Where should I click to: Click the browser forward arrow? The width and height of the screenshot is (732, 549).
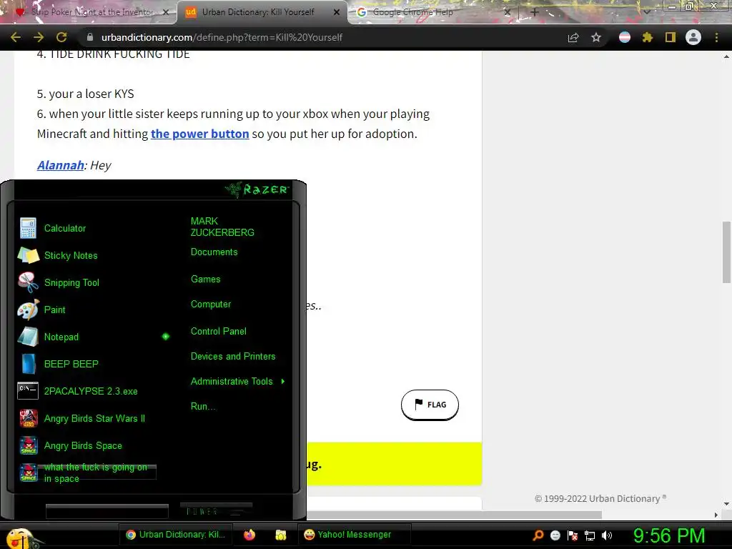click(39, 37)
